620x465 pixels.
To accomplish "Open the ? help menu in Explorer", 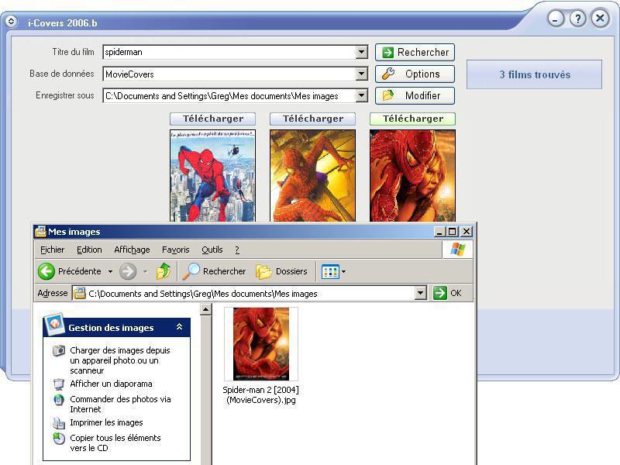I will pos(237,250).
